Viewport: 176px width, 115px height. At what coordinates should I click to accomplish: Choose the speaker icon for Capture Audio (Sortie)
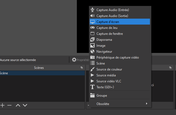click(92, 16)
